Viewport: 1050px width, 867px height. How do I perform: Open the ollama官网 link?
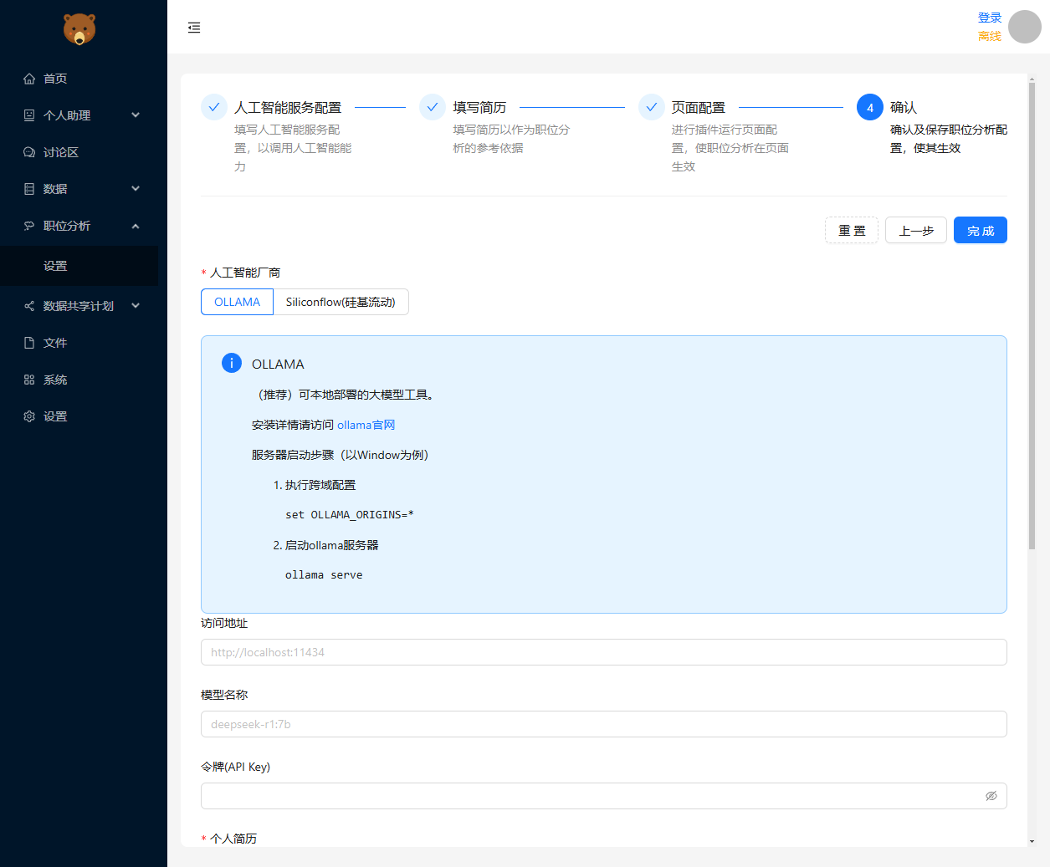pyautogui.click(x=366, y=425)
